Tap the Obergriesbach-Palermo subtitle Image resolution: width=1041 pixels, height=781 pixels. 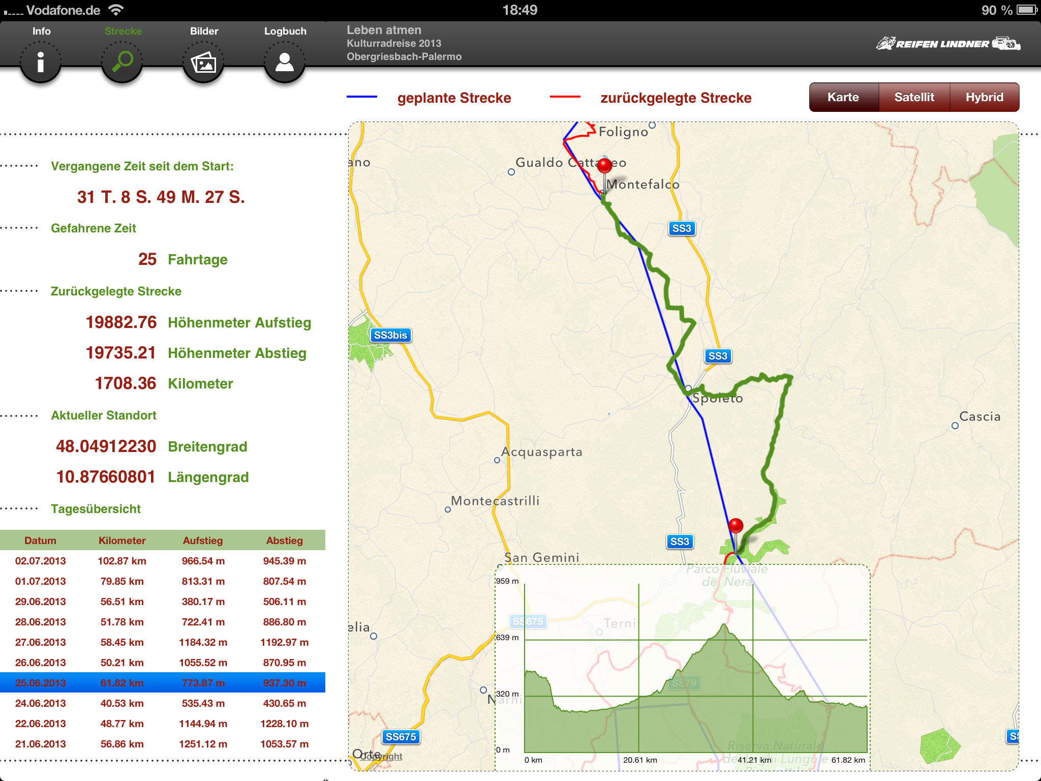coord(404,56)
